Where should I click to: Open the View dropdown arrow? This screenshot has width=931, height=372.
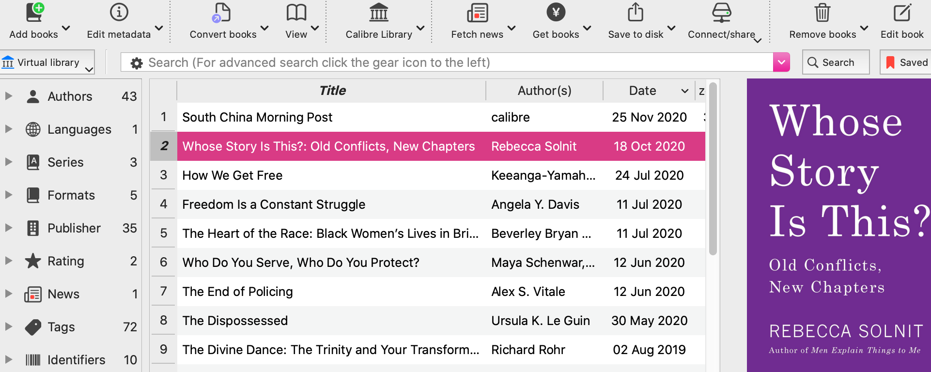(x=315, y=28)
